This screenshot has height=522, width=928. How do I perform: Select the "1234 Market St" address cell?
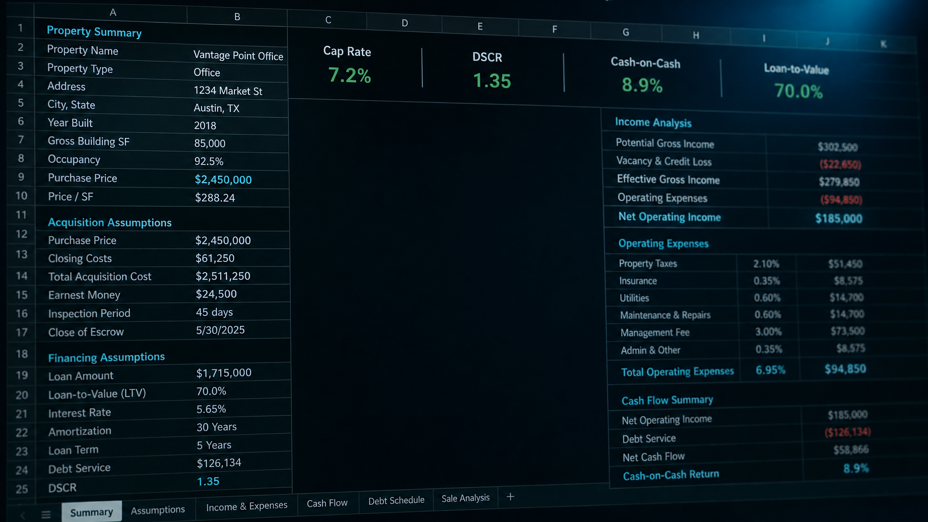point(228,91)
